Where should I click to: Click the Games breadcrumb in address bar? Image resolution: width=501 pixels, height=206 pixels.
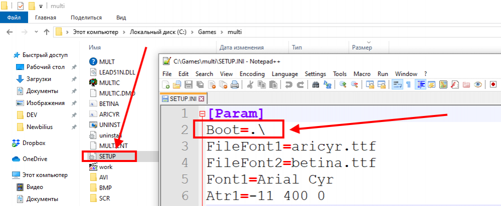pos(210,32)
